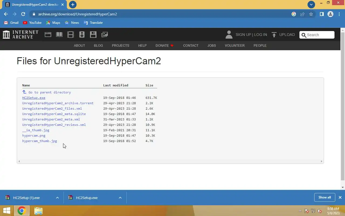Expand options for HC2Setup.exe download

coord(120,198)
